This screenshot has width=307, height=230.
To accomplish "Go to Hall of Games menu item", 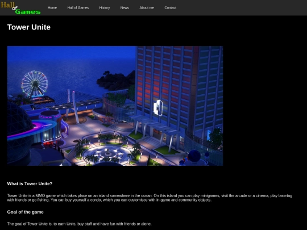I will 78,8.
